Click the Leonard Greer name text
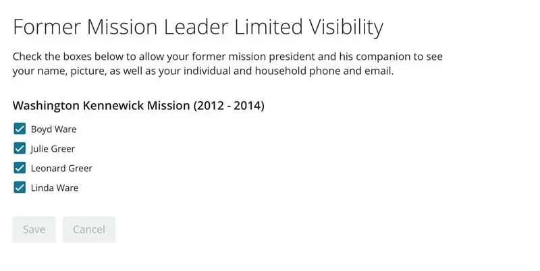This screenshot has width=540, height=271. coord(61,168)
